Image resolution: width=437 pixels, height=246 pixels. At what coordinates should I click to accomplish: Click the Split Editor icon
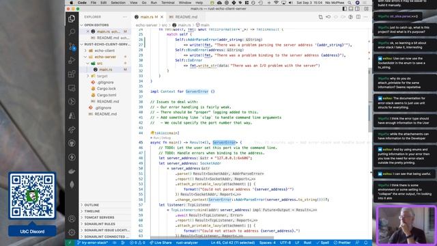(358, 17)
